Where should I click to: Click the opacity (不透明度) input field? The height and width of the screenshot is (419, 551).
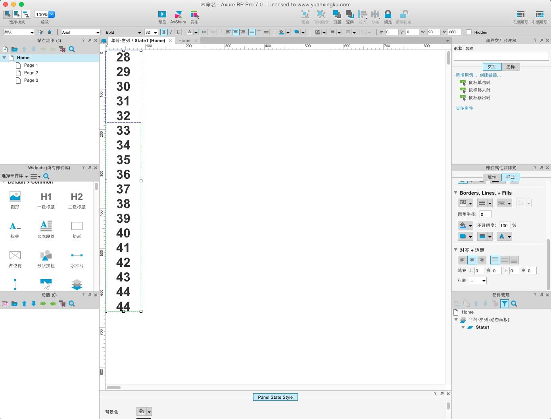[504, 225]
